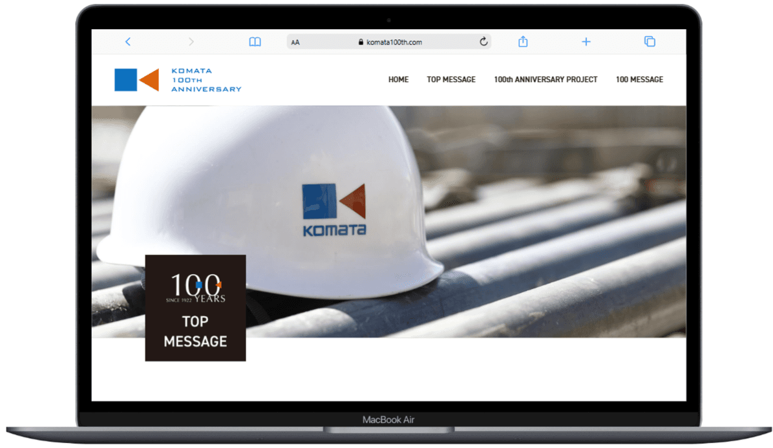The width and height of the screenshot is (773, 448).
Task: Add a new tab with plus icon
Action: pos(586,42)
